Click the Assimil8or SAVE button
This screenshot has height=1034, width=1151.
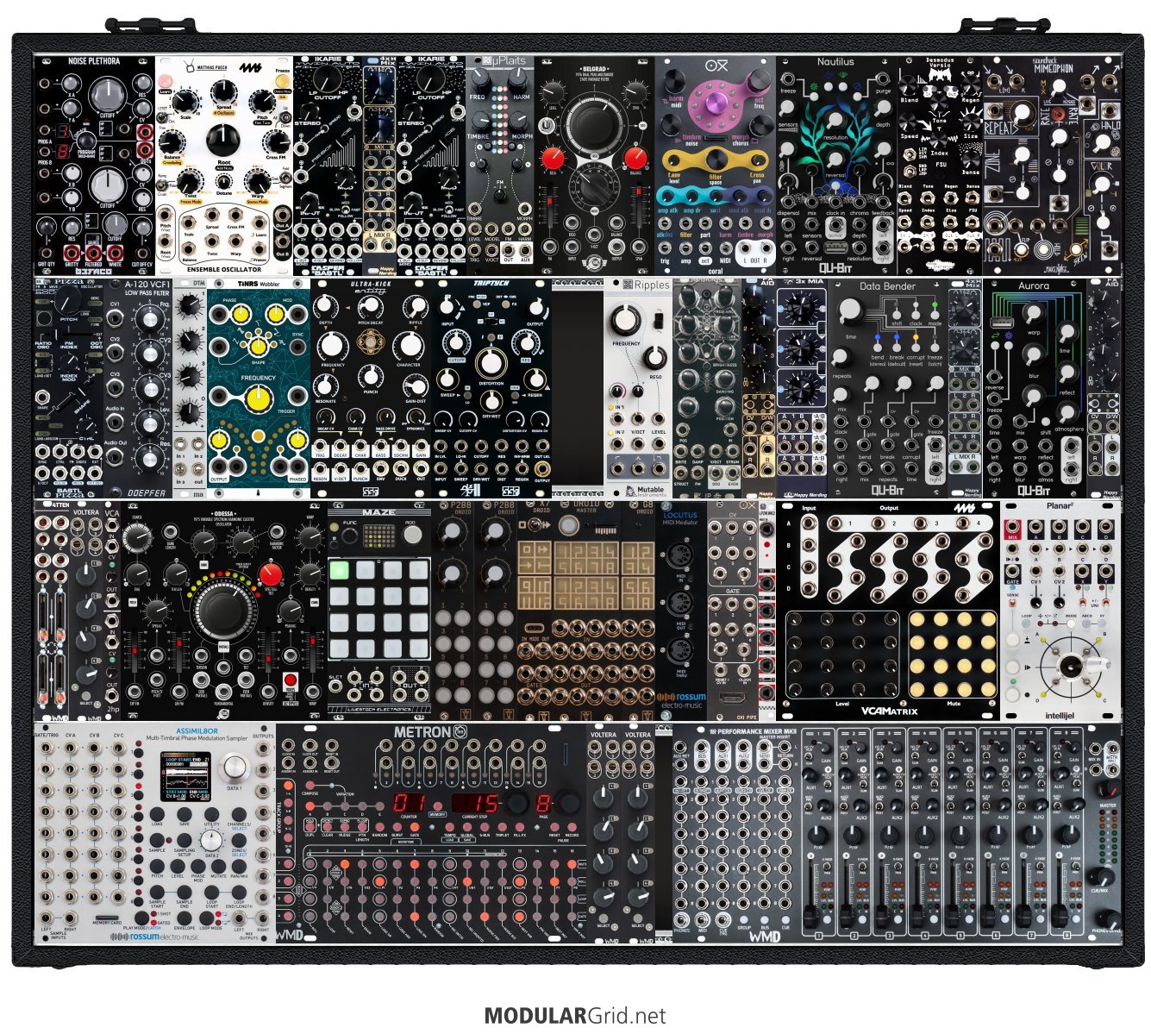[x=184, y=815]
